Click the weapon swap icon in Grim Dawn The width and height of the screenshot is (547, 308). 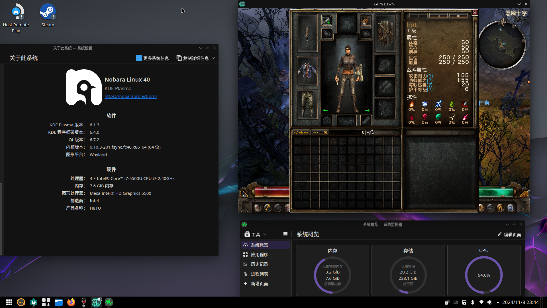[x=326, y=21]
